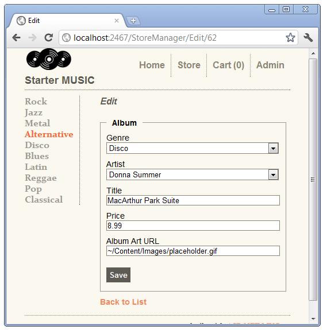
Task: Maximize the browser window
Action: tap(286, 10)
